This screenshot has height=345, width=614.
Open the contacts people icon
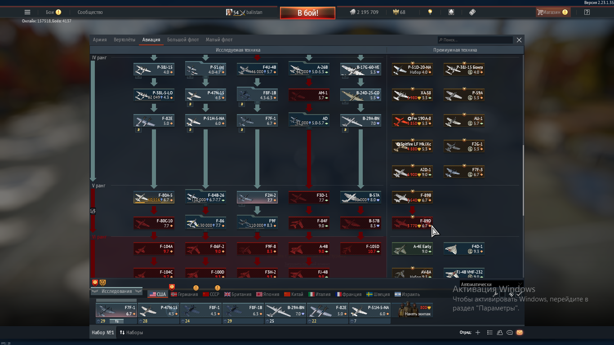(500, 332)
